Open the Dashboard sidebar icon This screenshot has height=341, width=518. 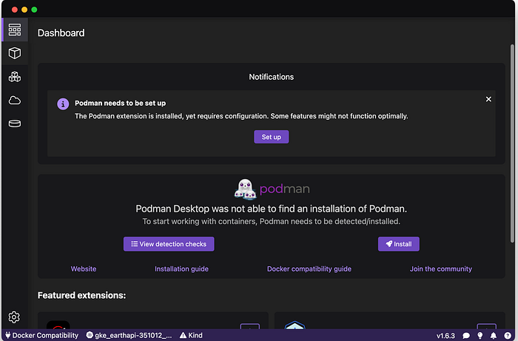point(15,30)
